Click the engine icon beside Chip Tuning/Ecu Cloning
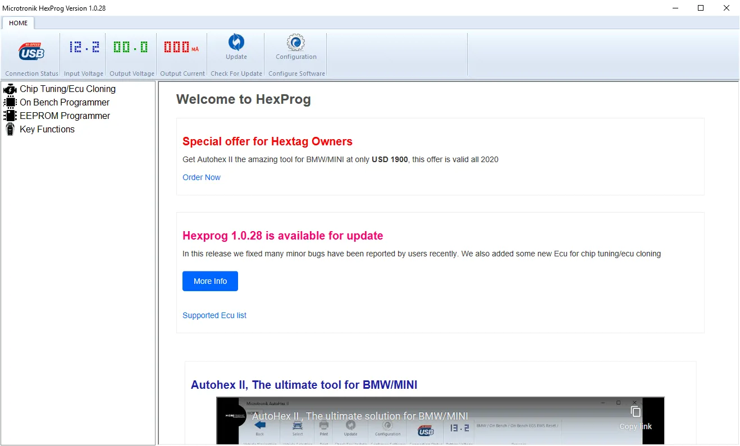740x446 pixels. [x=10, y=89]
